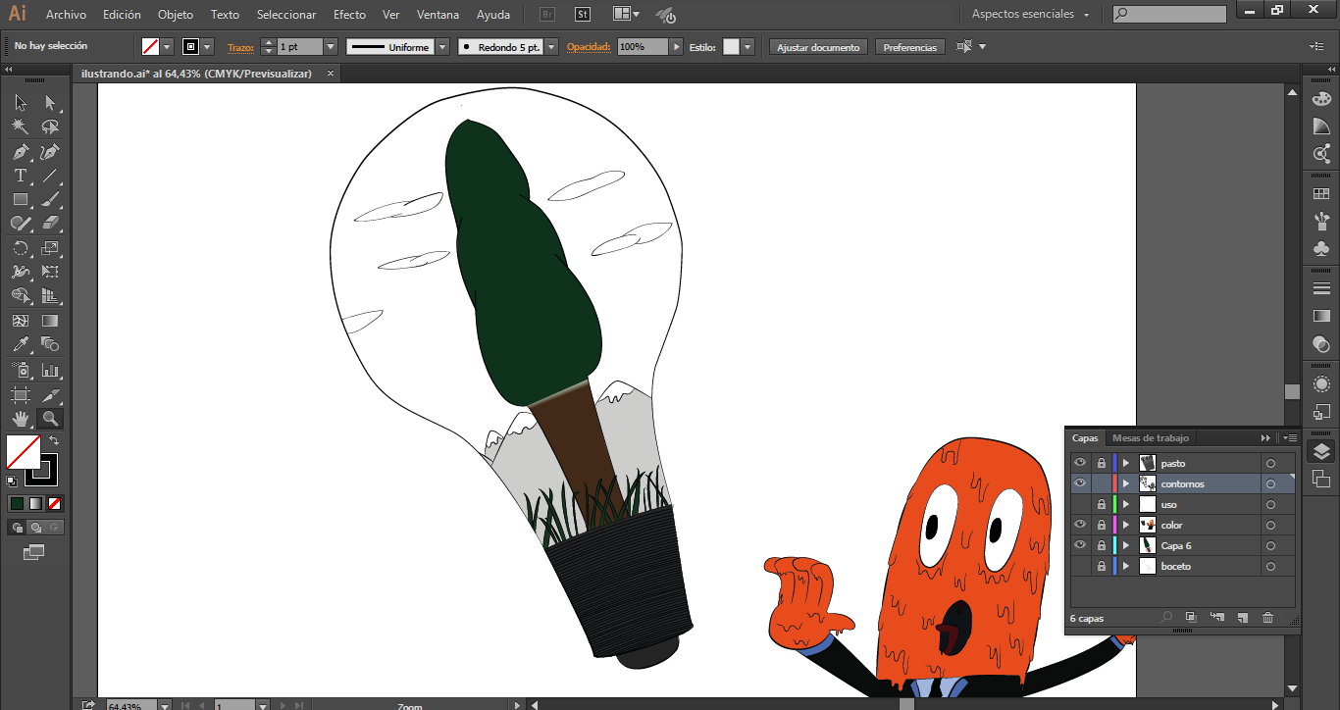Unlock the Capa 6 layer

click(1102, 545)
